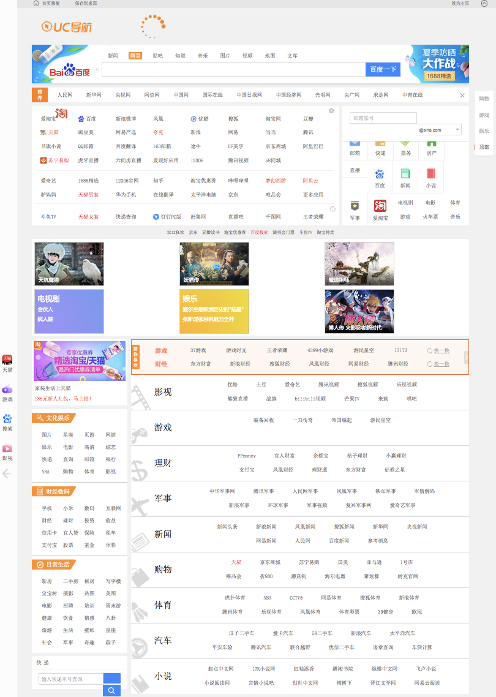Open the 快递 parcel icon
This screenshot has height=697, width=496.
click(x=380, y=143)
